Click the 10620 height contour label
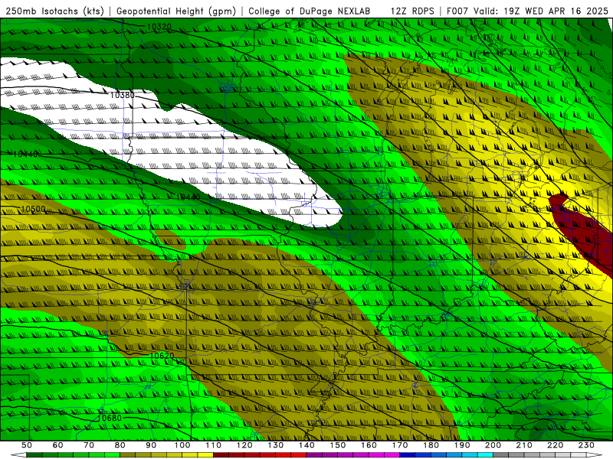The width and height of the screenshot is (613, 459). pyautogui.click(x=162, y=356)
